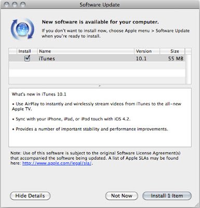This screenshot has width=200, height=208.
Task: Open the apple.com/legal/sla link
Action: (x=57, y=163)
